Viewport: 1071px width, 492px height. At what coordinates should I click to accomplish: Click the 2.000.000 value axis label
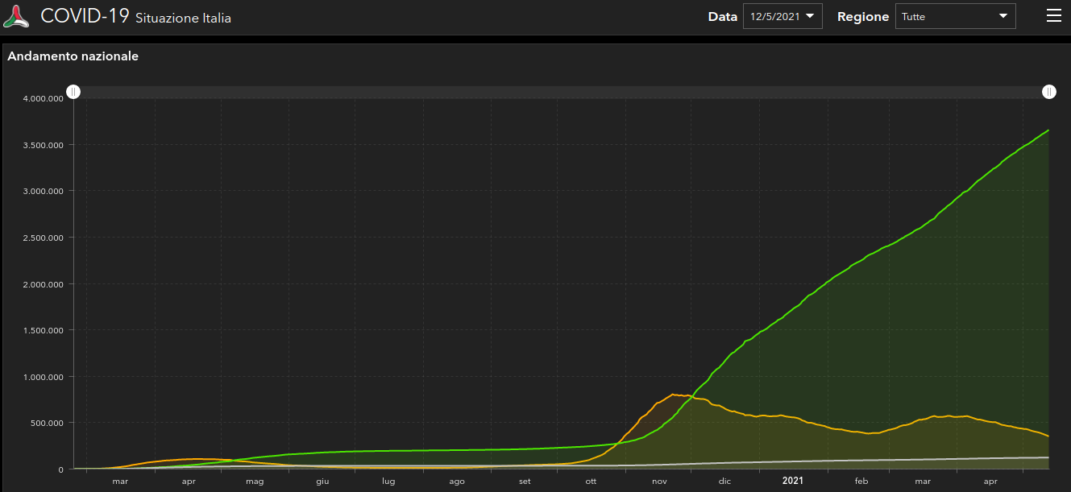coord(44,284)
